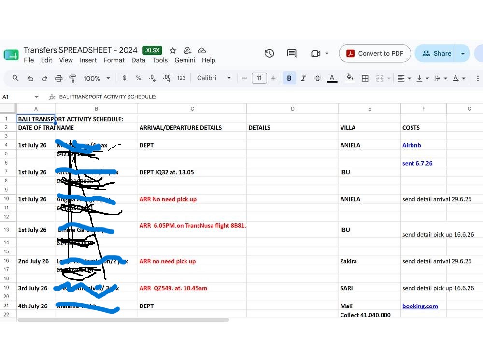The image size is (483, 362).
Task: Toggle italic formatting
Action: pos(303,78)
